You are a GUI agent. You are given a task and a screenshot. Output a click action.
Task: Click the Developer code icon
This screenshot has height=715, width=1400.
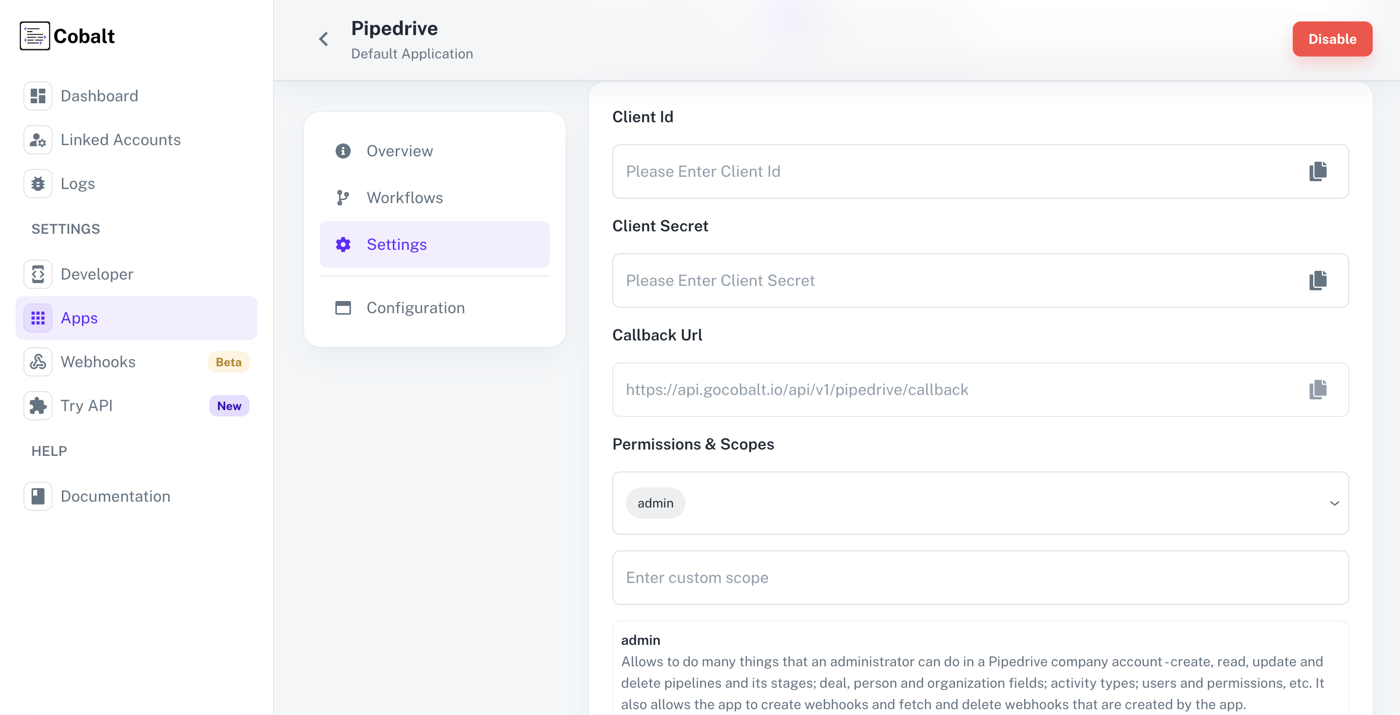coord(38,274)
